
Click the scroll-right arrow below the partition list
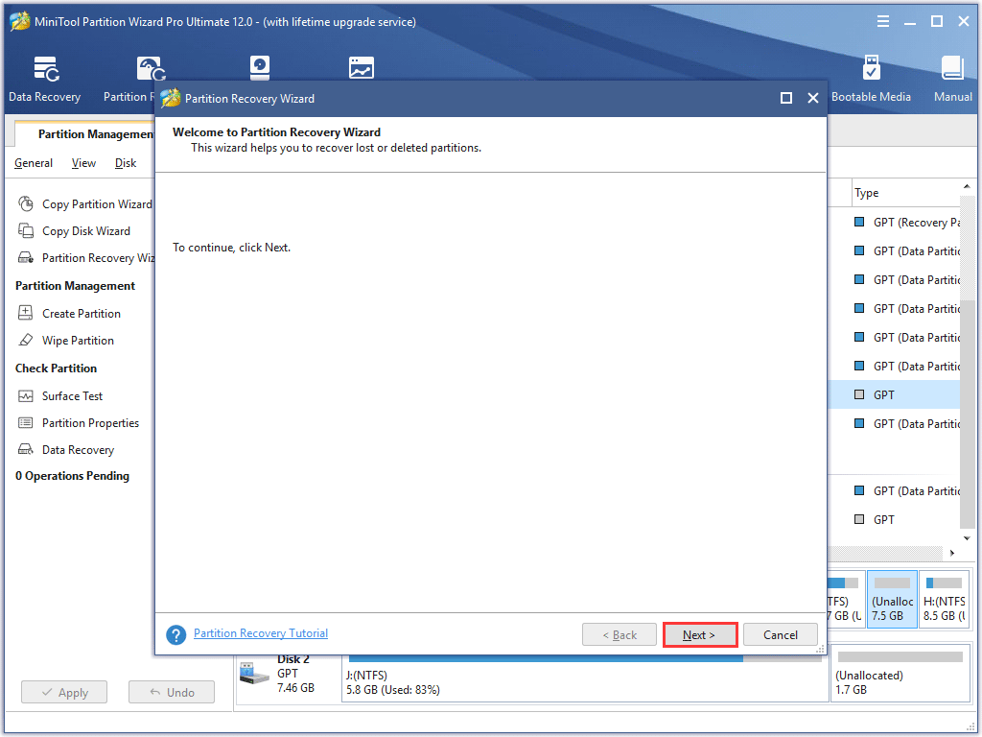click(952, 553)
